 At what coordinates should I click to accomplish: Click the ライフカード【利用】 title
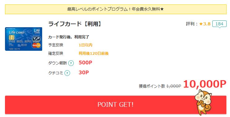[x=75, y=24]
